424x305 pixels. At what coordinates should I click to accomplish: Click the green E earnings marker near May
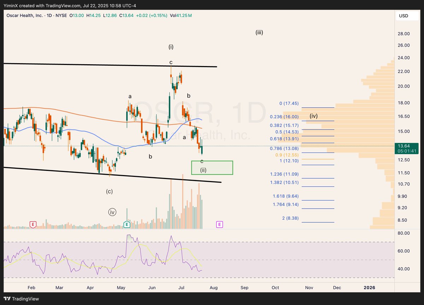coord(127,224)
